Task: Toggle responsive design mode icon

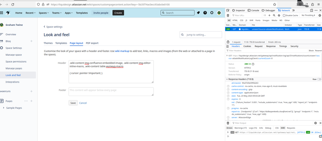Action: (x=311, y=10)
